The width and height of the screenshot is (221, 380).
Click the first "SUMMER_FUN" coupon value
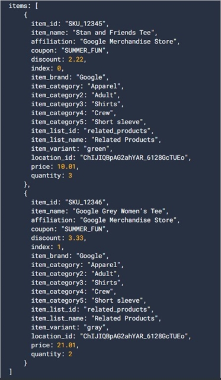(x=84, y=50)
